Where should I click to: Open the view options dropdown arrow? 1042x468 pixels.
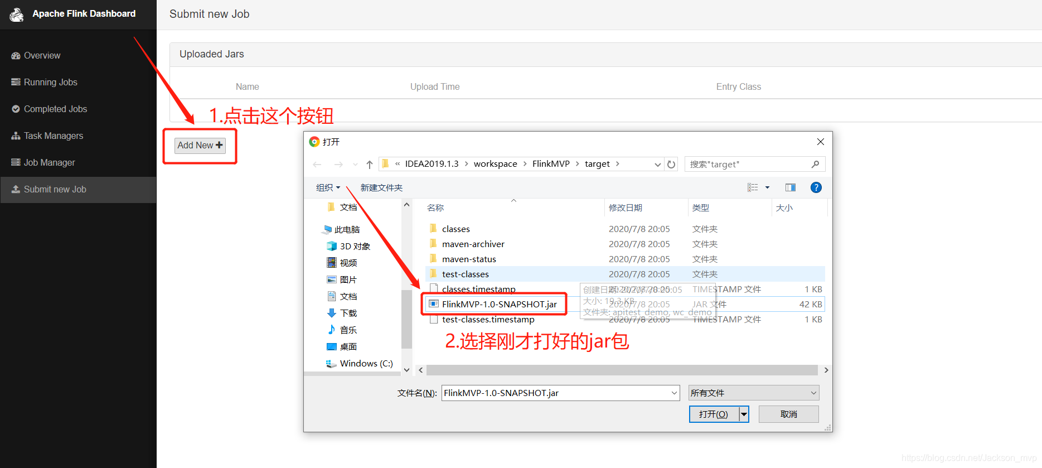pyautogui.click(x=768, y=187)
